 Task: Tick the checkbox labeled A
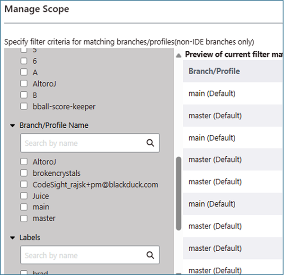point(24,72)
